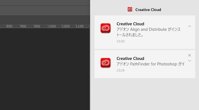The height and width of the screenshot is (110, 199).
Task: Collapse the Align and Distribute notification
Action: pos(190,26)
